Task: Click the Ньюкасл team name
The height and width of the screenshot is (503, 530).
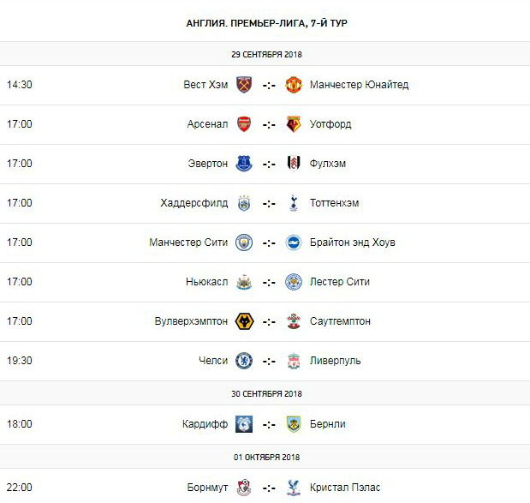Action: click(206, 282)
